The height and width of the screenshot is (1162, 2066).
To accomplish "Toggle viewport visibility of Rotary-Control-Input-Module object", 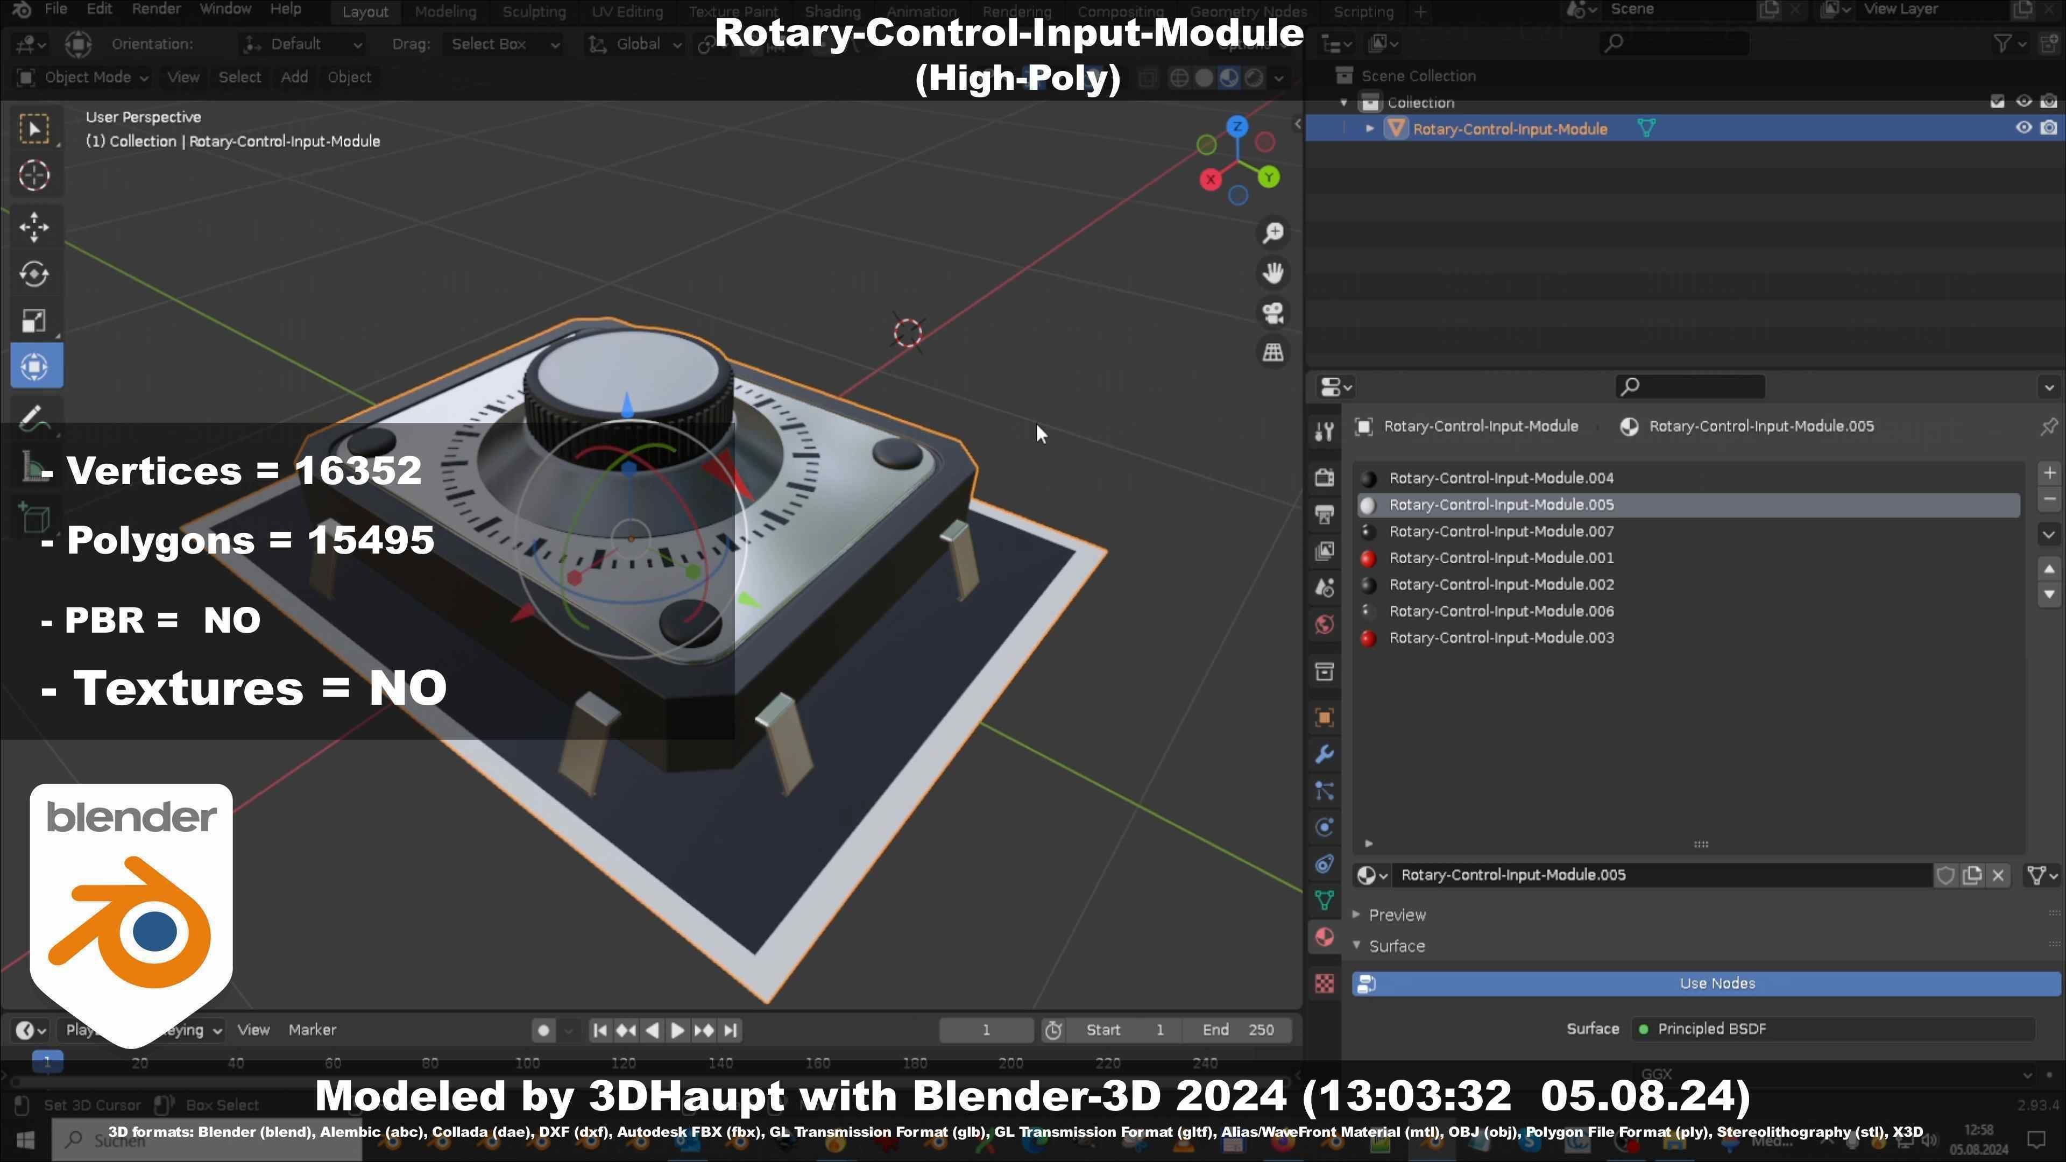I will point(2023,129).
